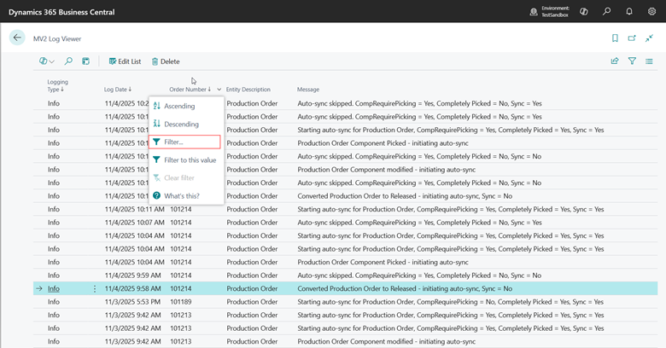Viewport: 666px width, 348px height.
Task: Select Filter to this value
Action: pyautogui.click(x=186, y=160)
